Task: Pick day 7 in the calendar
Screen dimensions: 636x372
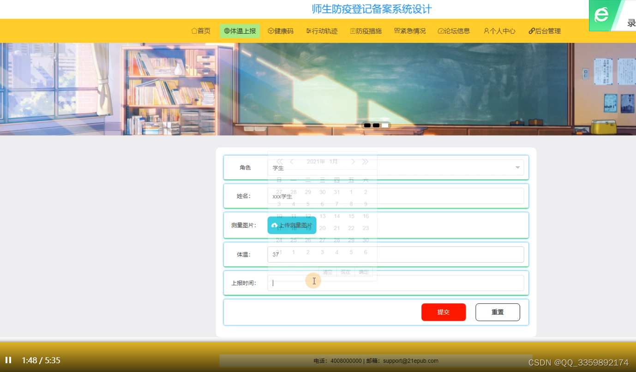Action: pos(337,204)
